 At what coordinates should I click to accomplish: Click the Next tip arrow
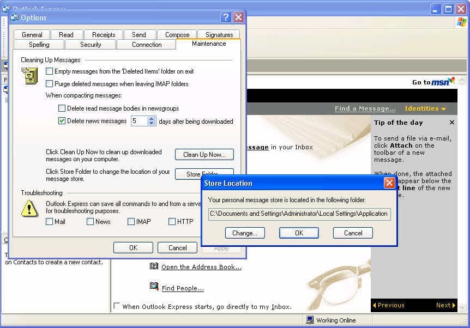(454, 305)
